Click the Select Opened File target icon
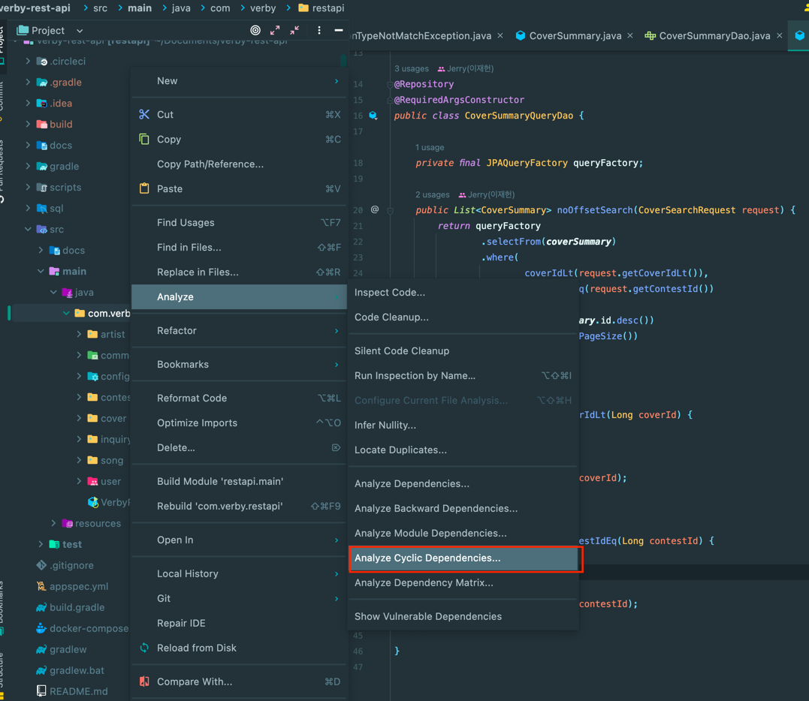 (255, 31)
